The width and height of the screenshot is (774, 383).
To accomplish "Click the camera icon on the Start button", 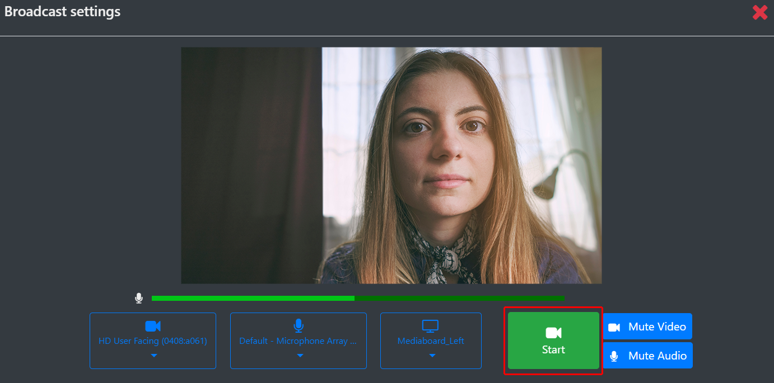I will 553,333.
